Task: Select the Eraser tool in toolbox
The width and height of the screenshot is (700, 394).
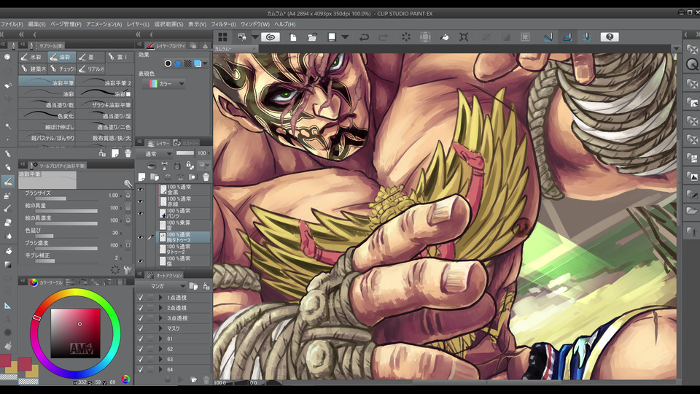Action: pos(7,222)
